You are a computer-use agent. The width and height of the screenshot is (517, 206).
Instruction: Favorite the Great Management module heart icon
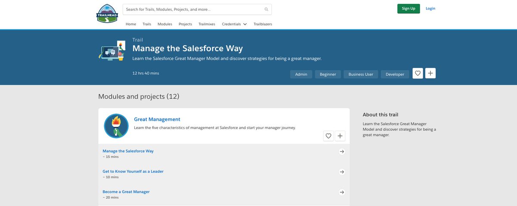tap(329, 136)
